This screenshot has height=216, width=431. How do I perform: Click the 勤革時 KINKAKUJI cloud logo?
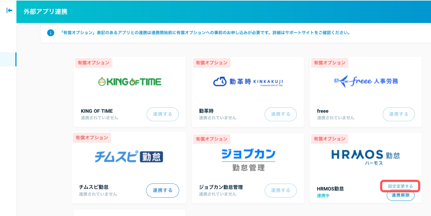click(x=248, y=82)
